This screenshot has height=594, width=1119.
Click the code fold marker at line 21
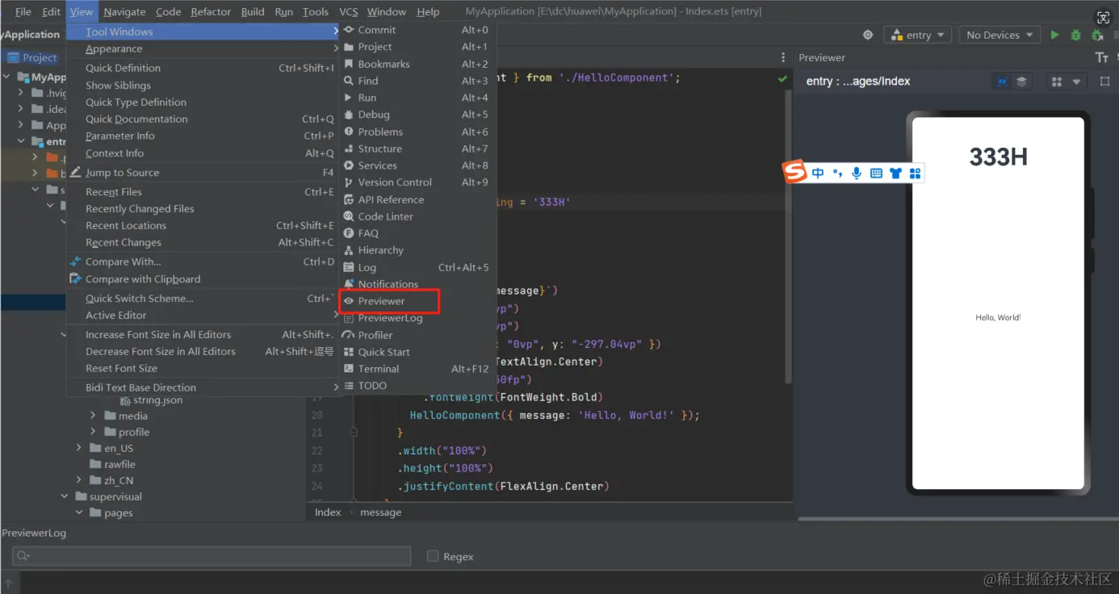[x=354, y=433]
